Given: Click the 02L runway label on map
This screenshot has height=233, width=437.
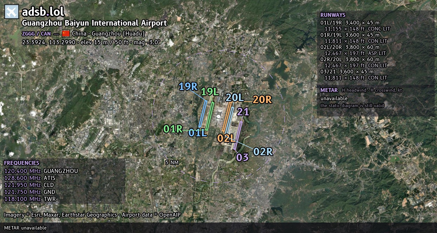Looking at the screenshot, I should coord(226,138).
